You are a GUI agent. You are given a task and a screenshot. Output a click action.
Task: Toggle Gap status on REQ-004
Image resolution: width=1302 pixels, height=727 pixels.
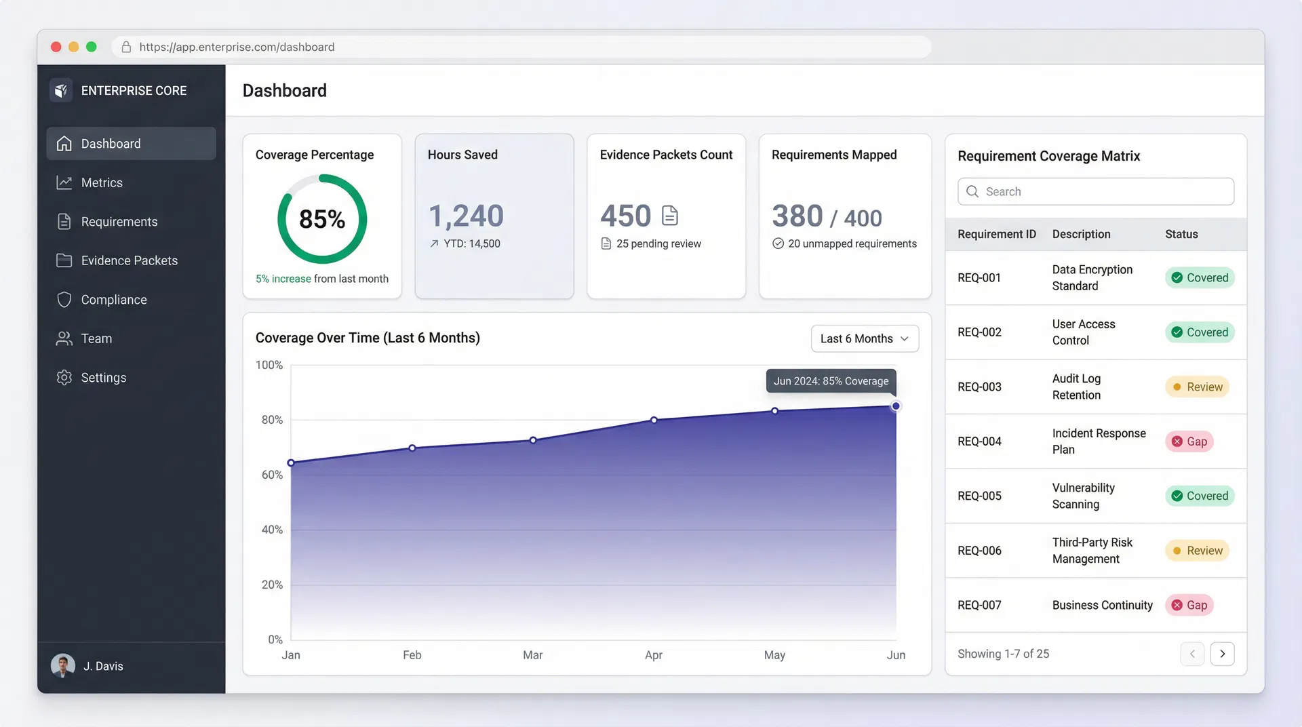point(1189,441)
